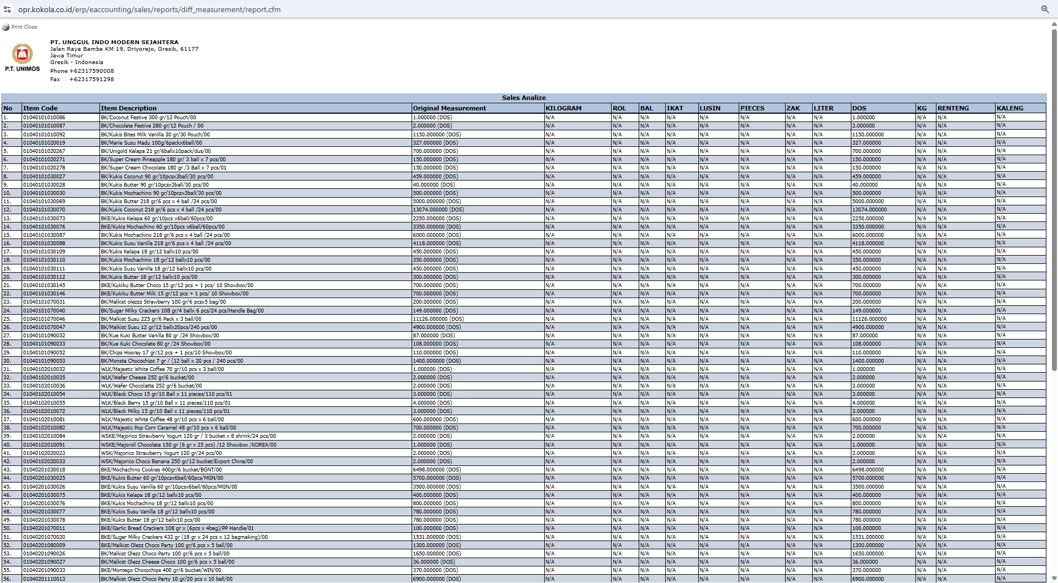Click the Sales Analize table title
Viewport: 1058px width, 583px height.
click(524, 98)
